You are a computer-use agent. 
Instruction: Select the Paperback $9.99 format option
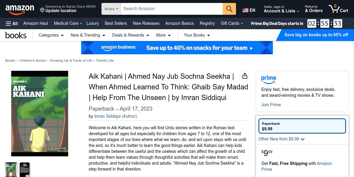[302, 126]
